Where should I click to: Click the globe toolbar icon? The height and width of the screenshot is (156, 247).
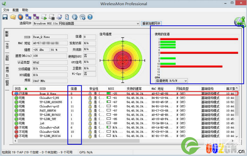75,17
